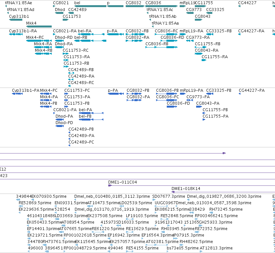Select the CG11753 gene arrow
Screen dimensions: 275x253
click(66, 20)
